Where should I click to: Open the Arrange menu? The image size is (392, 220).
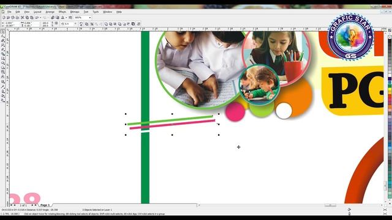pos(50,12)
